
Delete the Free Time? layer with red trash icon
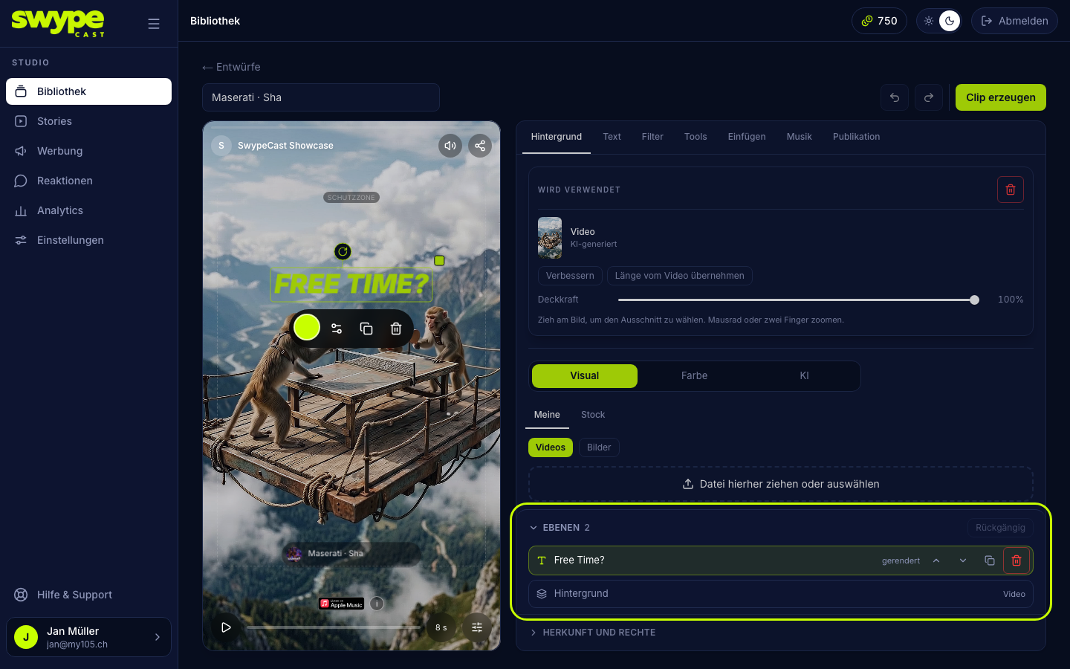pyautogui.click(x=1016, y=560)
